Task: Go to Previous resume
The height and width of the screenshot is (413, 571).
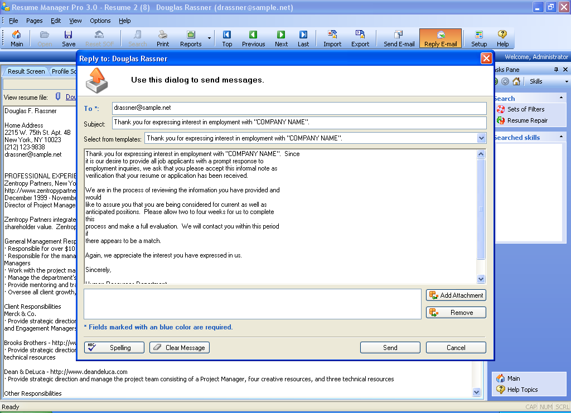Action: 254,38
